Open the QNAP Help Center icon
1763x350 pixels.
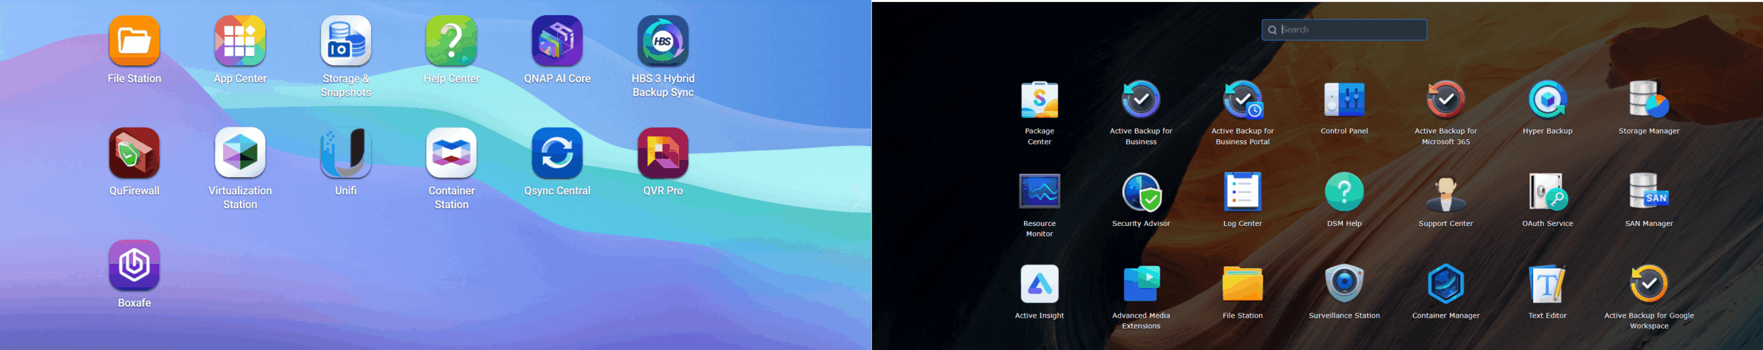click(x=452, y=41)
